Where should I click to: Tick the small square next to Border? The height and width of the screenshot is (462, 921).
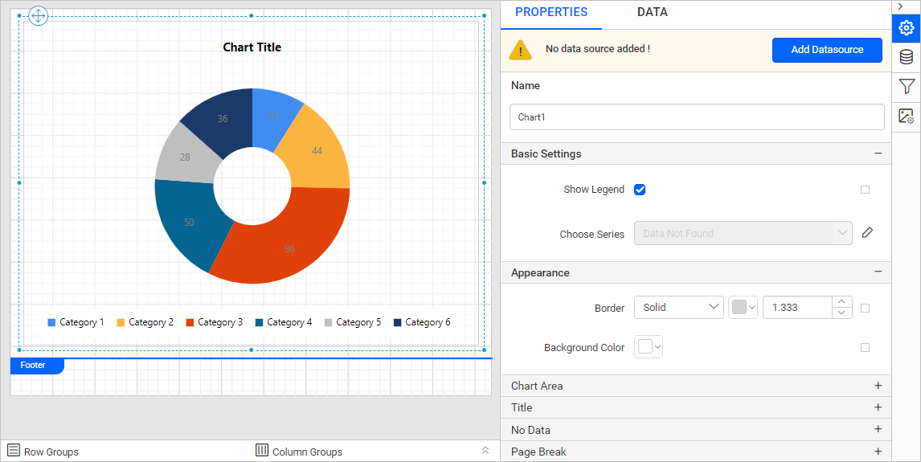[x=865, y=308]
